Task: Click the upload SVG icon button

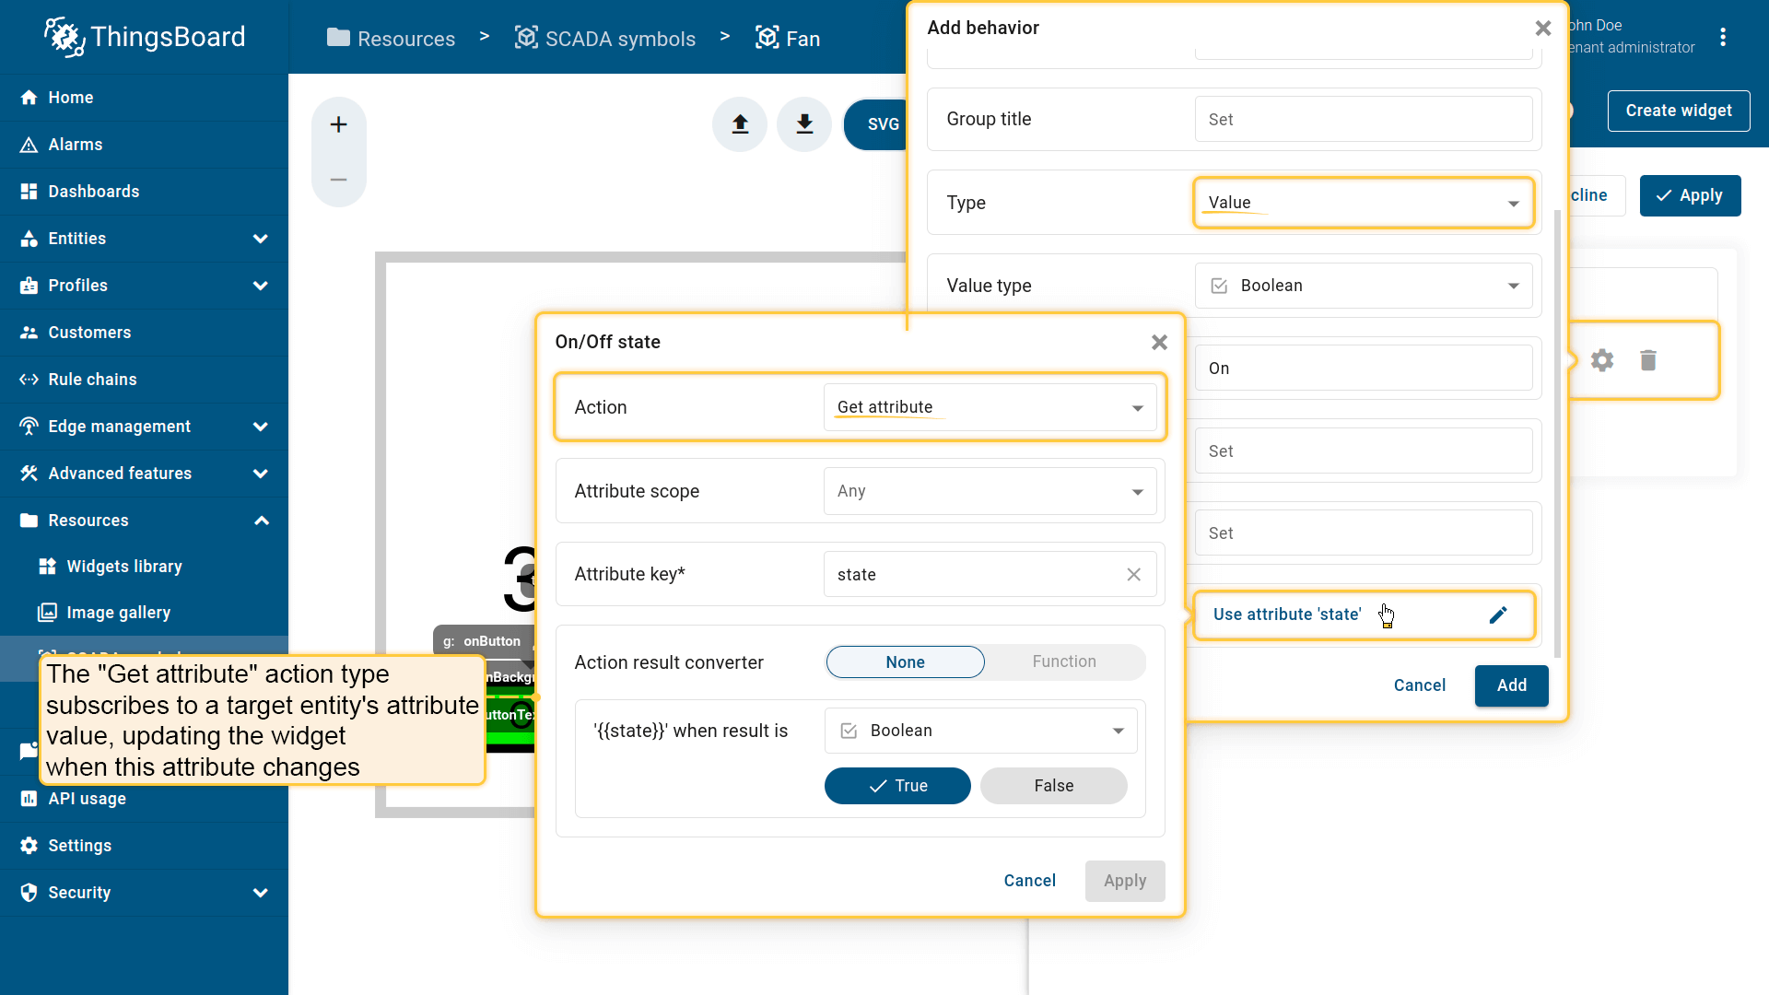Action: coord(740,124)
